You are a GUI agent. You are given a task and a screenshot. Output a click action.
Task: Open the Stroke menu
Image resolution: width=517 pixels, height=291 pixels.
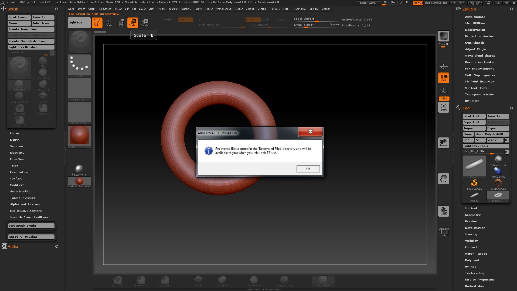262,9
